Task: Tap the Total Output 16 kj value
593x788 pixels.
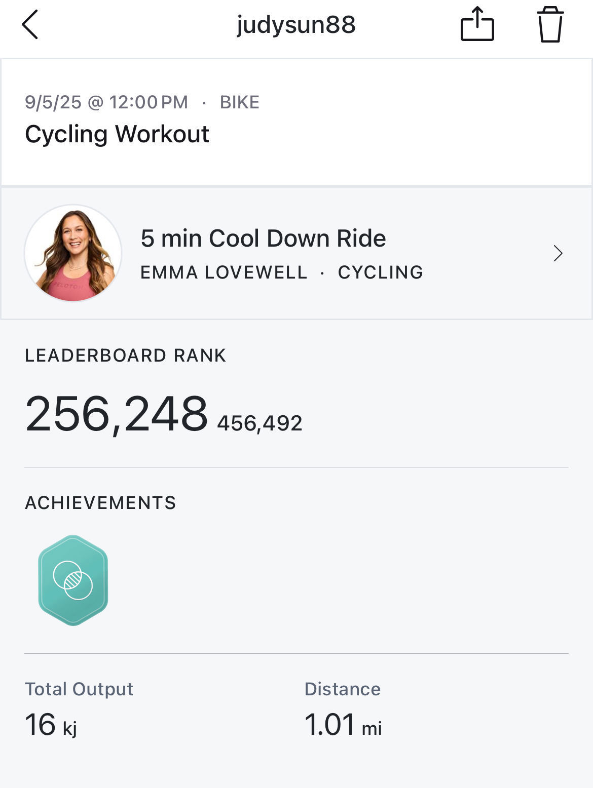Action: point(51,725)
